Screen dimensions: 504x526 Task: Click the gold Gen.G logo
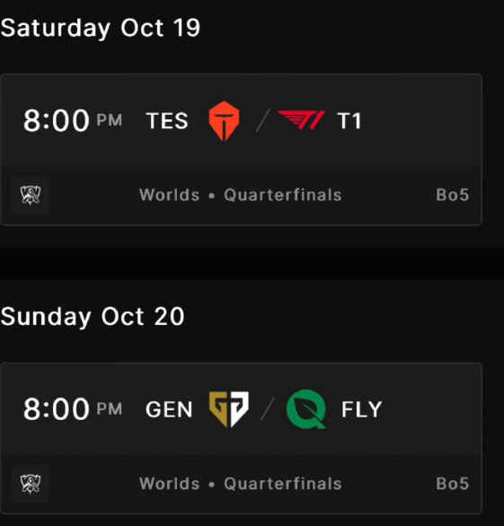click(229, 409)
